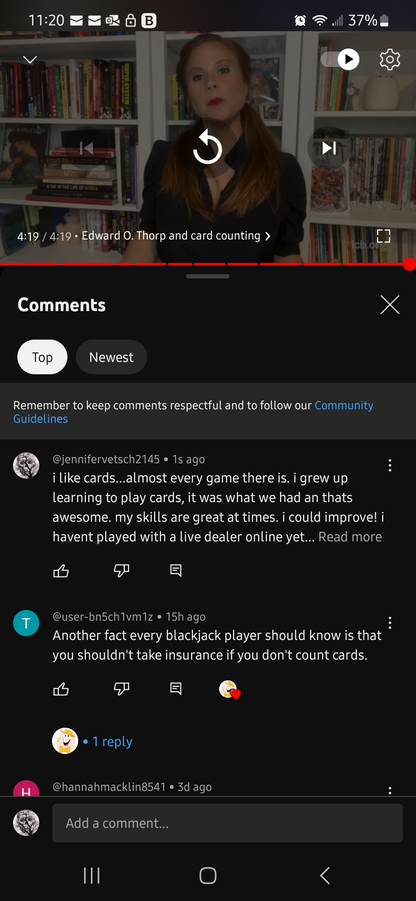
Task: Like the comment by @jennifervetsch2145
Action: [61, 570]
